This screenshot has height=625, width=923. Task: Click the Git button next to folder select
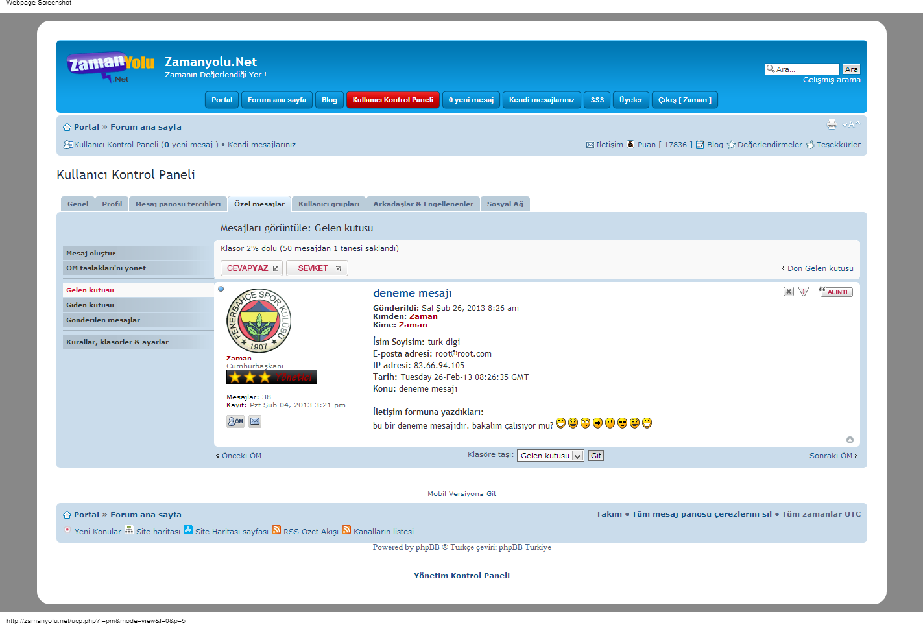click(596, 456)
